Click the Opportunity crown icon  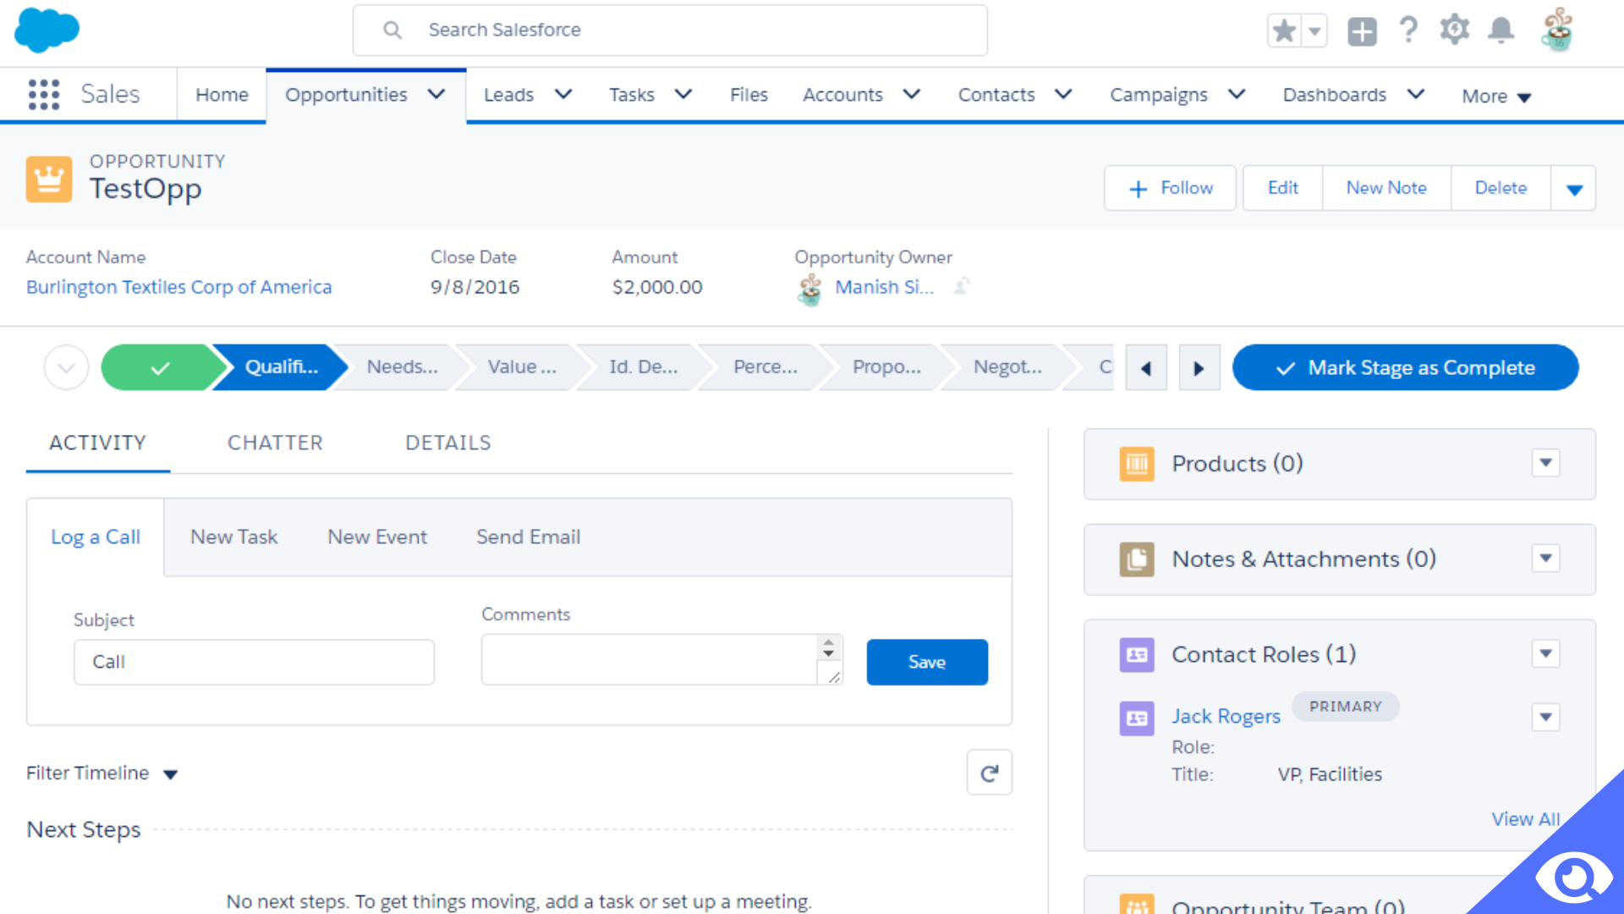pos(49,179)
